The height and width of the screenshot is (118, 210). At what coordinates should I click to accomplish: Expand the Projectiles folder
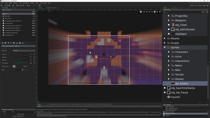point(169,16)
